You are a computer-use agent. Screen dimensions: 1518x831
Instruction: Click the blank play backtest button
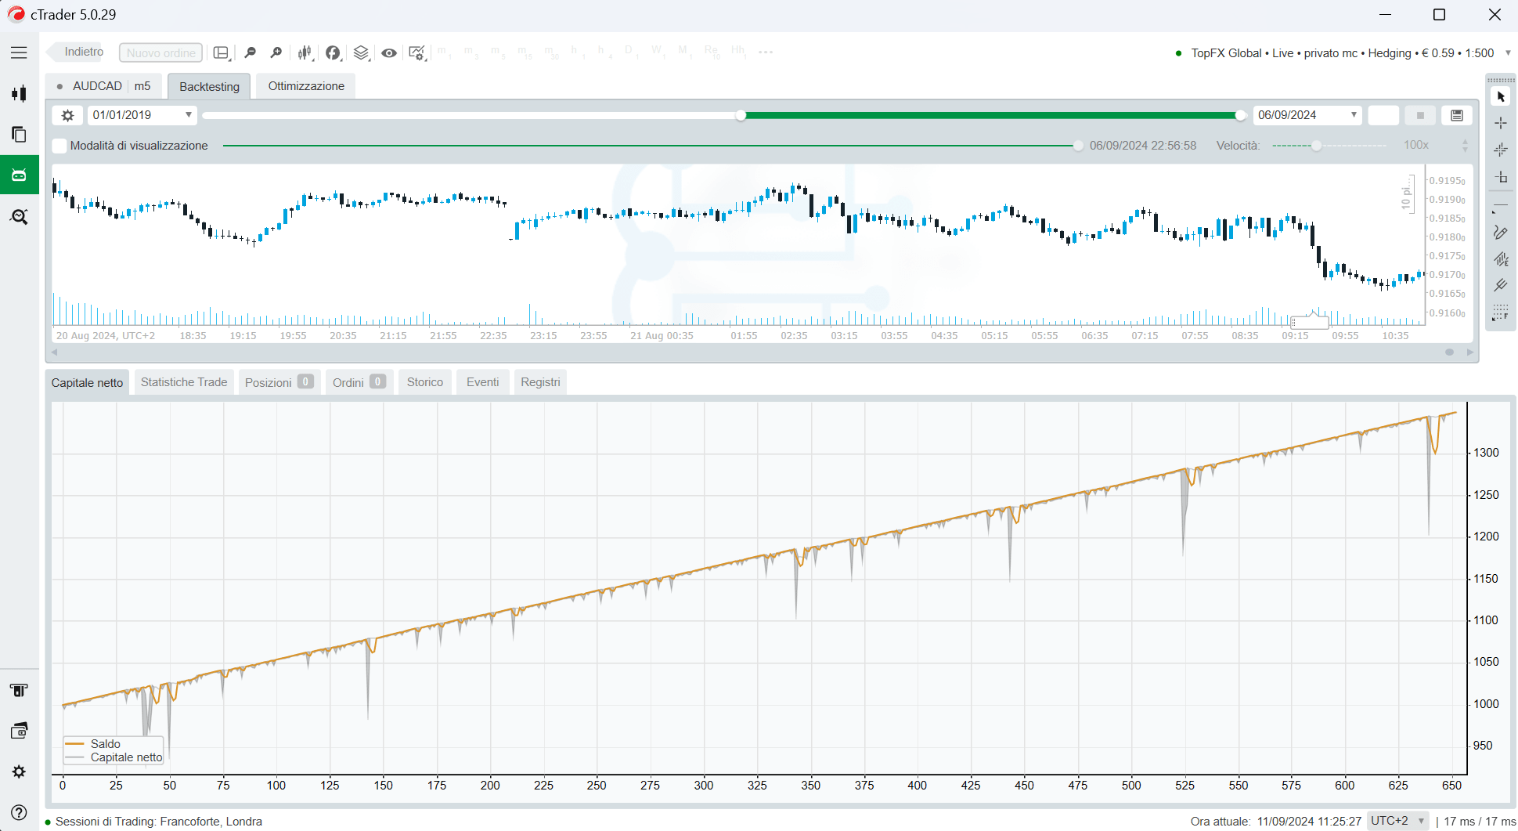(x=1383, y=115)
